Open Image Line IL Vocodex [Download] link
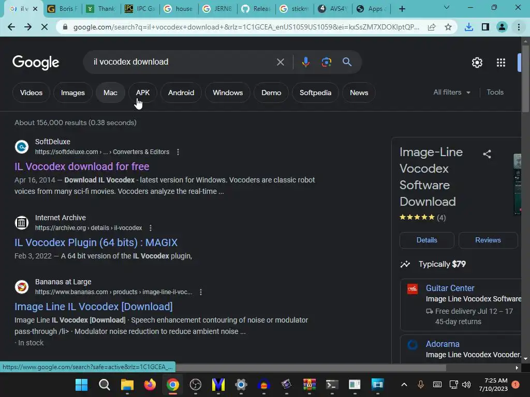Viewport: 530px width, 397px height. 94,307
